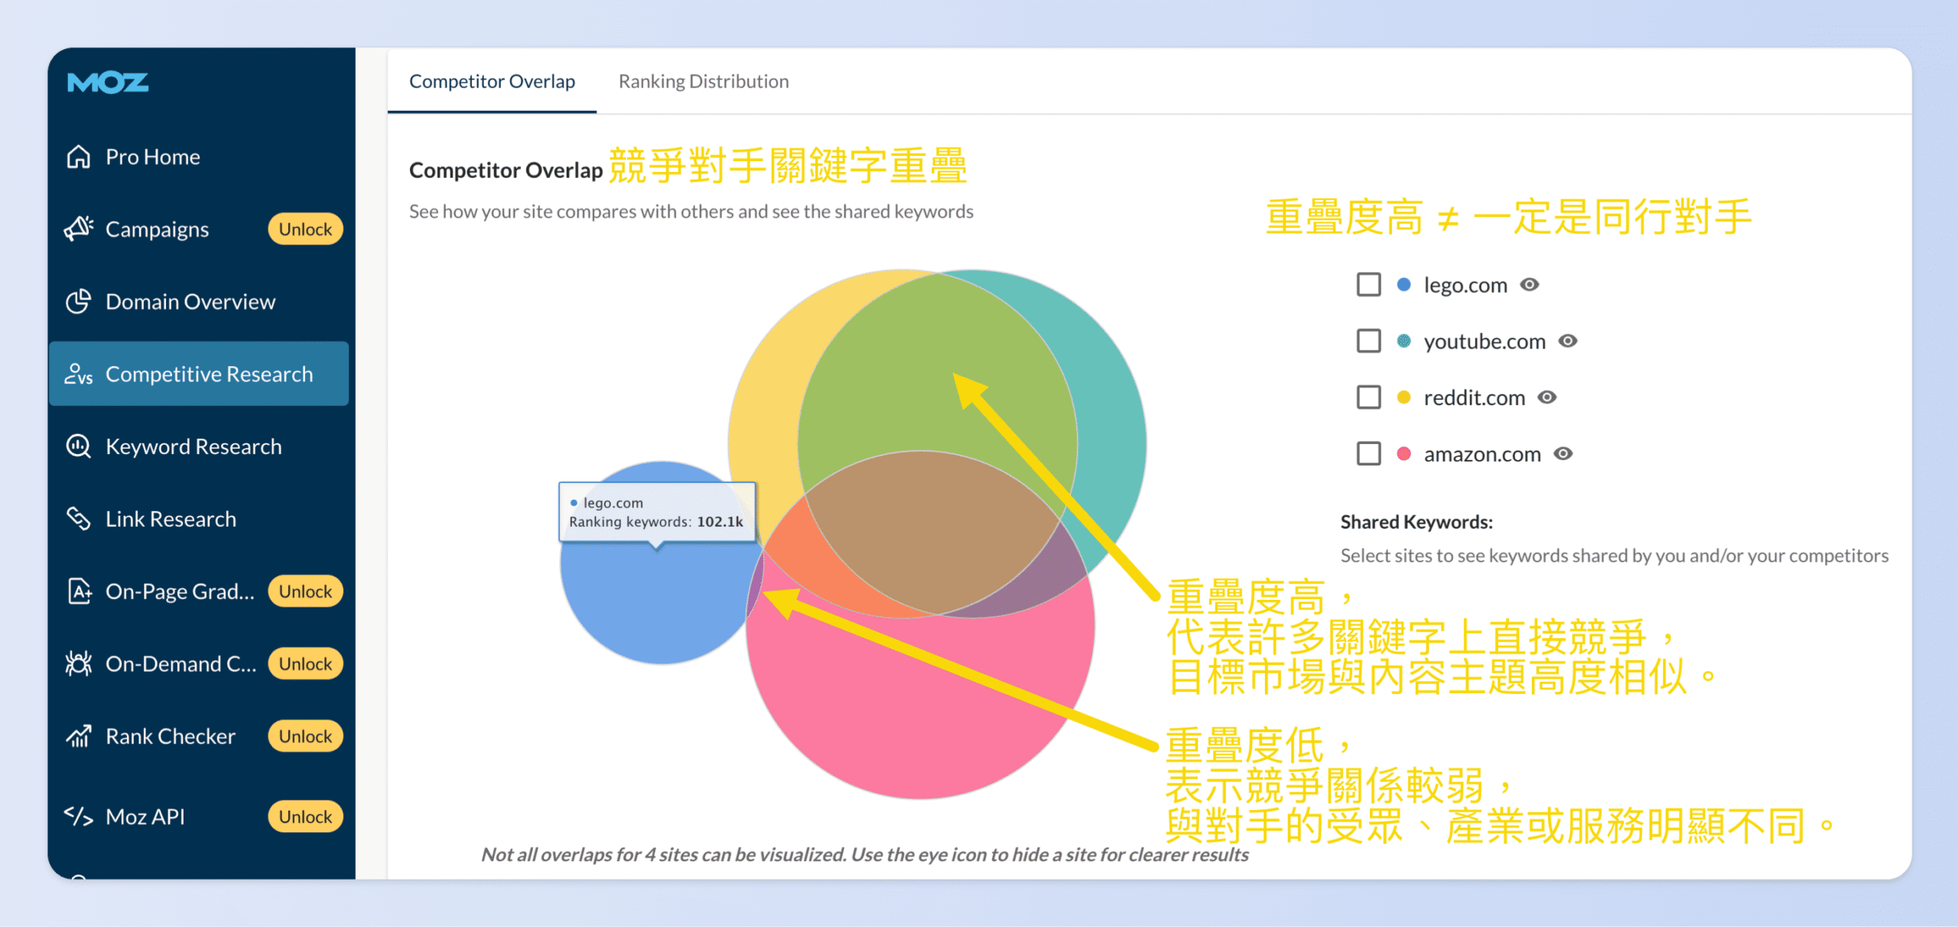The image size is (1958, 927).
Task: Click the MOZ logo
Action: click(x=107, y=83)
